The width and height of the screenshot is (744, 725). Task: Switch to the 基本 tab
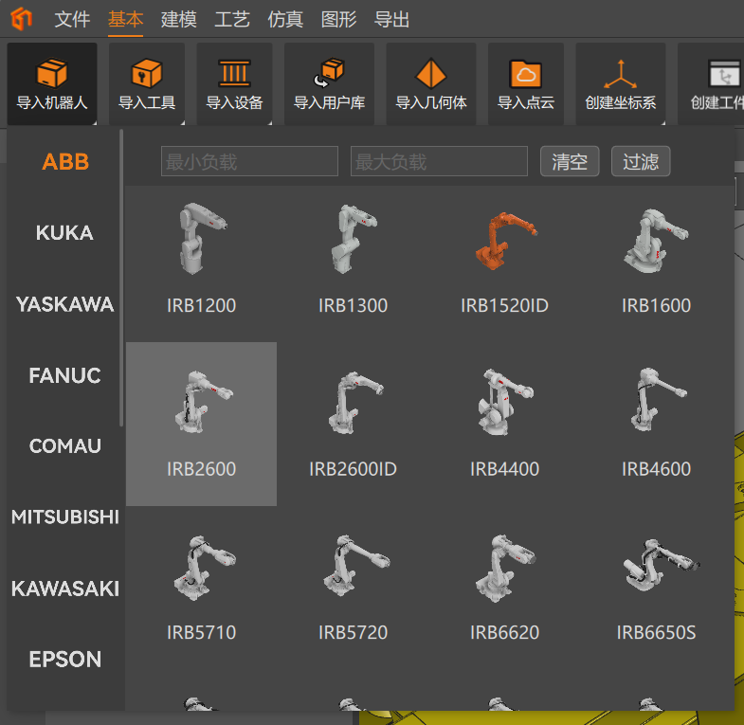point(125,20)
